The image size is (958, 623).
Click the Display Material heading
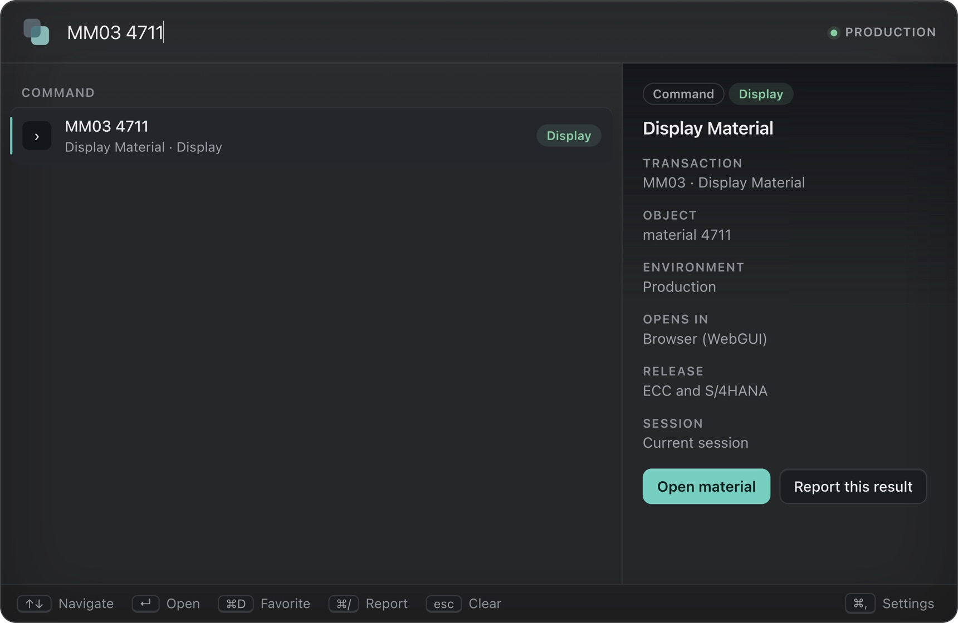(707, 128)
